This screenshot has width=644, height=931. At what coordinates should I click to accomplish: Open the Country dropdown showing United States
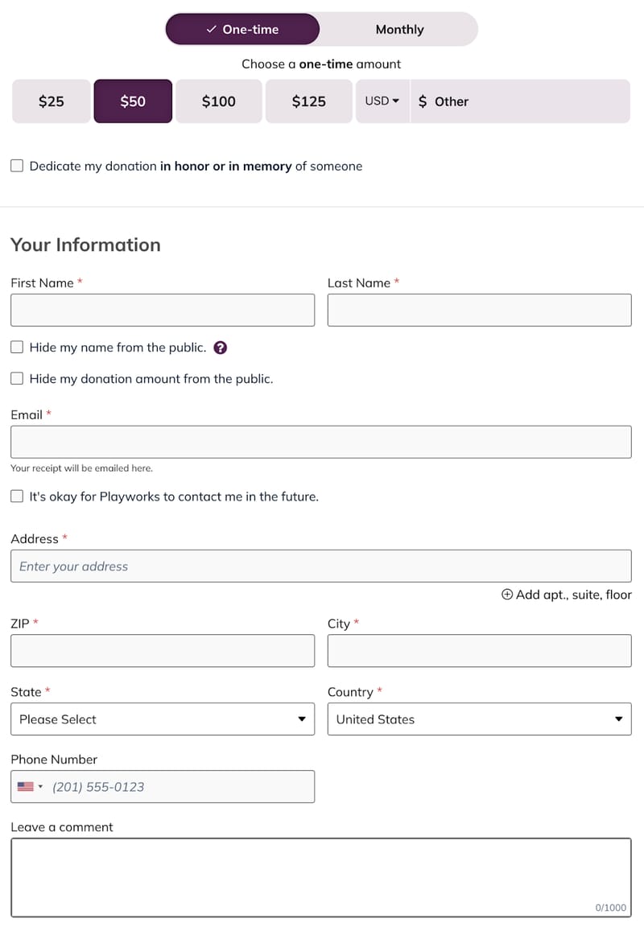pyautogui.click(x=480, y=719)
